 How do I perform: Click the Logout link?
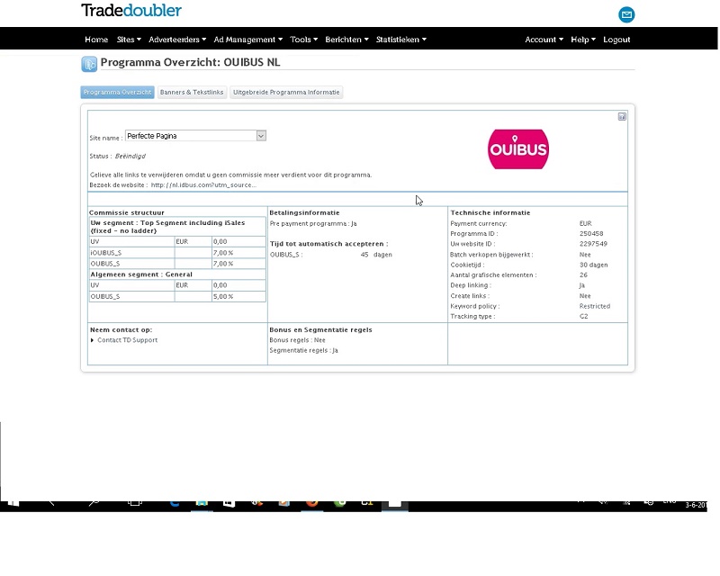[x=616, y=40]
